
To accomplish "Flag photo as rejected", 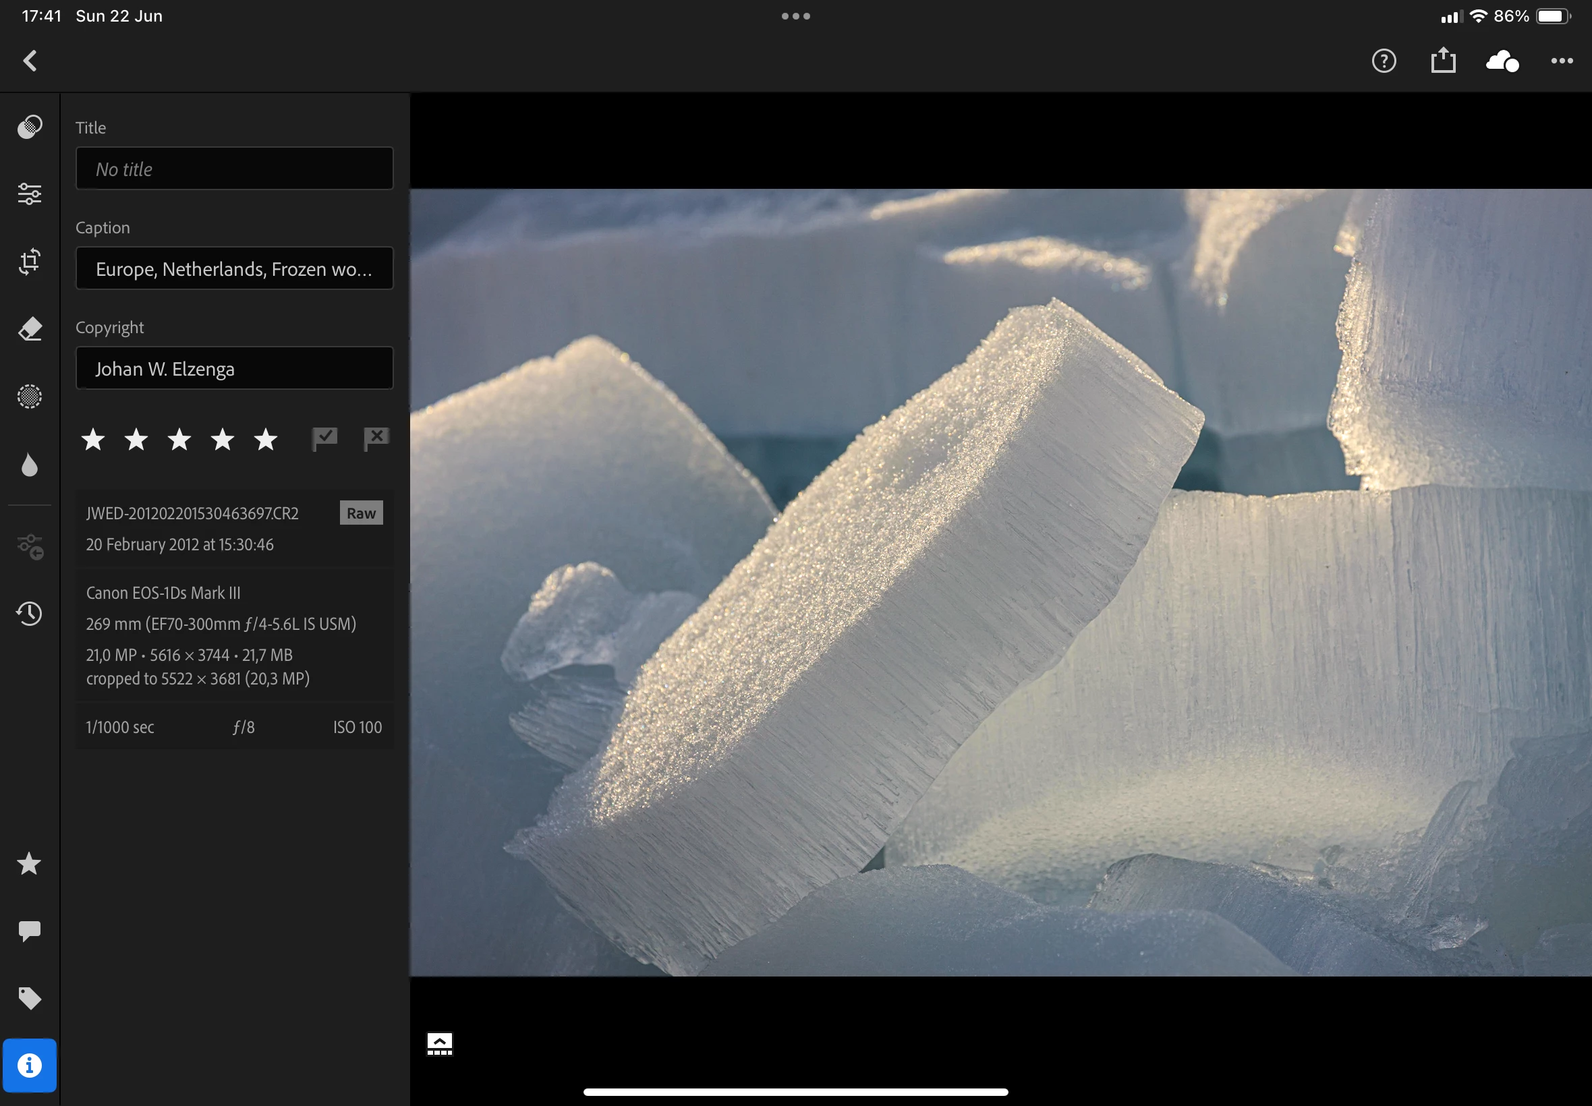I will click(376, 438).
